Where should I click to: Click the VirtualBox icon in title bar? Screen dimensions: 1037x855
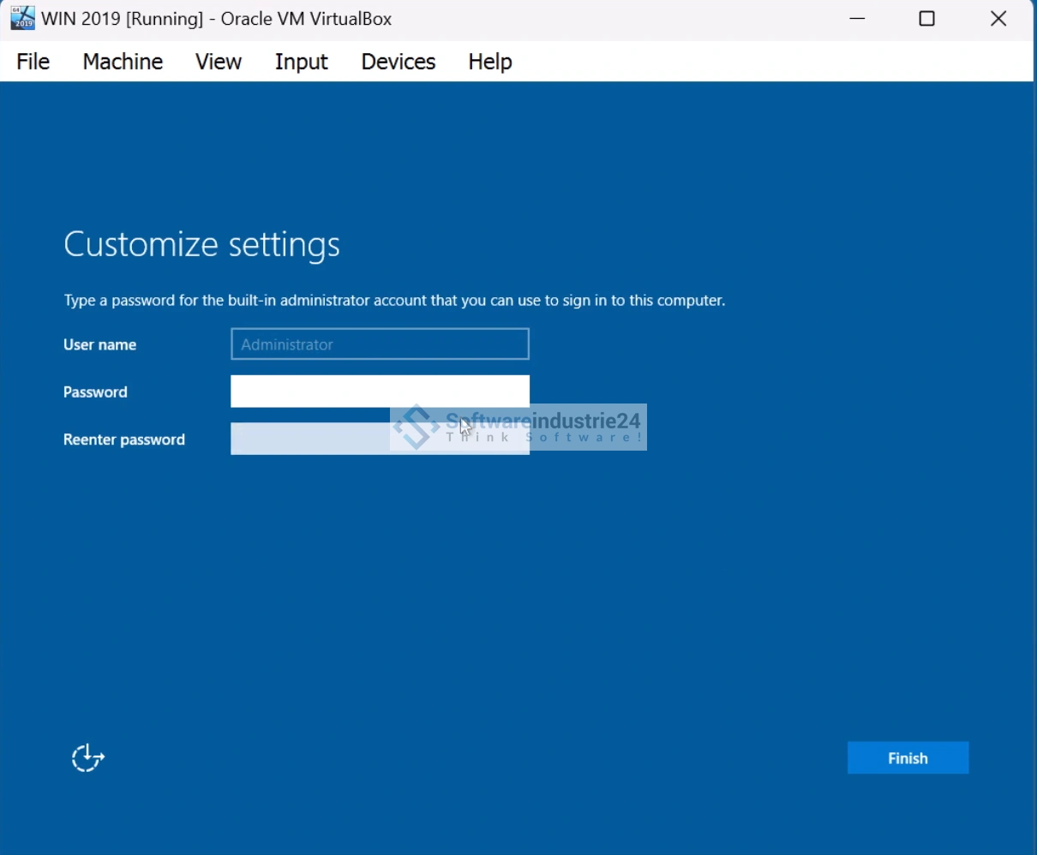pyautogui.click(x=22, y=18)
